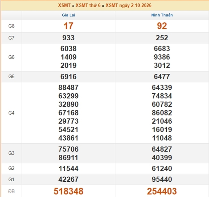Select G8 result 17 for Gia Lai
209x197 pixels.
[69, 26]
